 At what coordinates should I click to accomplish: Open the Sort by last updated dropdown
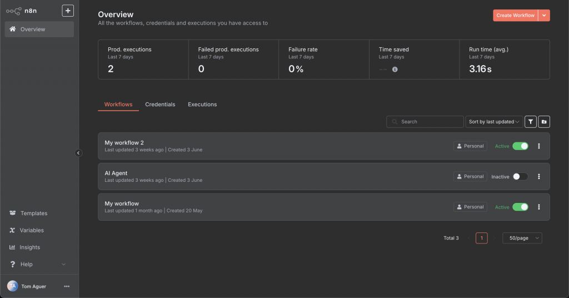494,122
